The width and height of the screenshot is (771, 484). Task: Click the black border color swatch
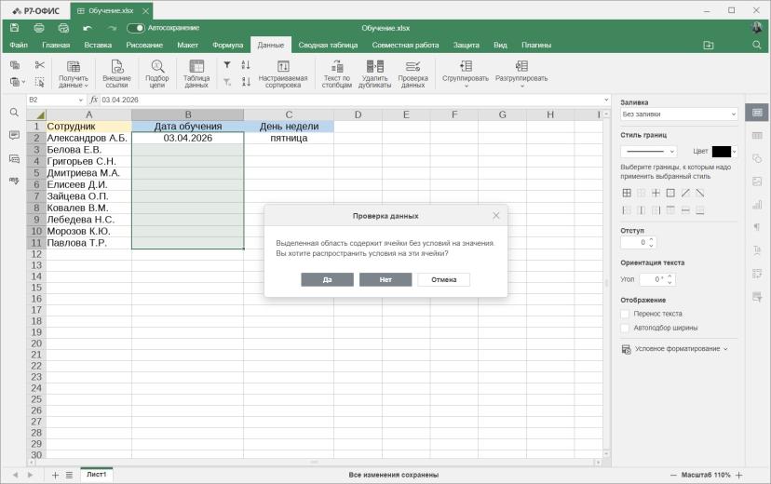[722, 152]
